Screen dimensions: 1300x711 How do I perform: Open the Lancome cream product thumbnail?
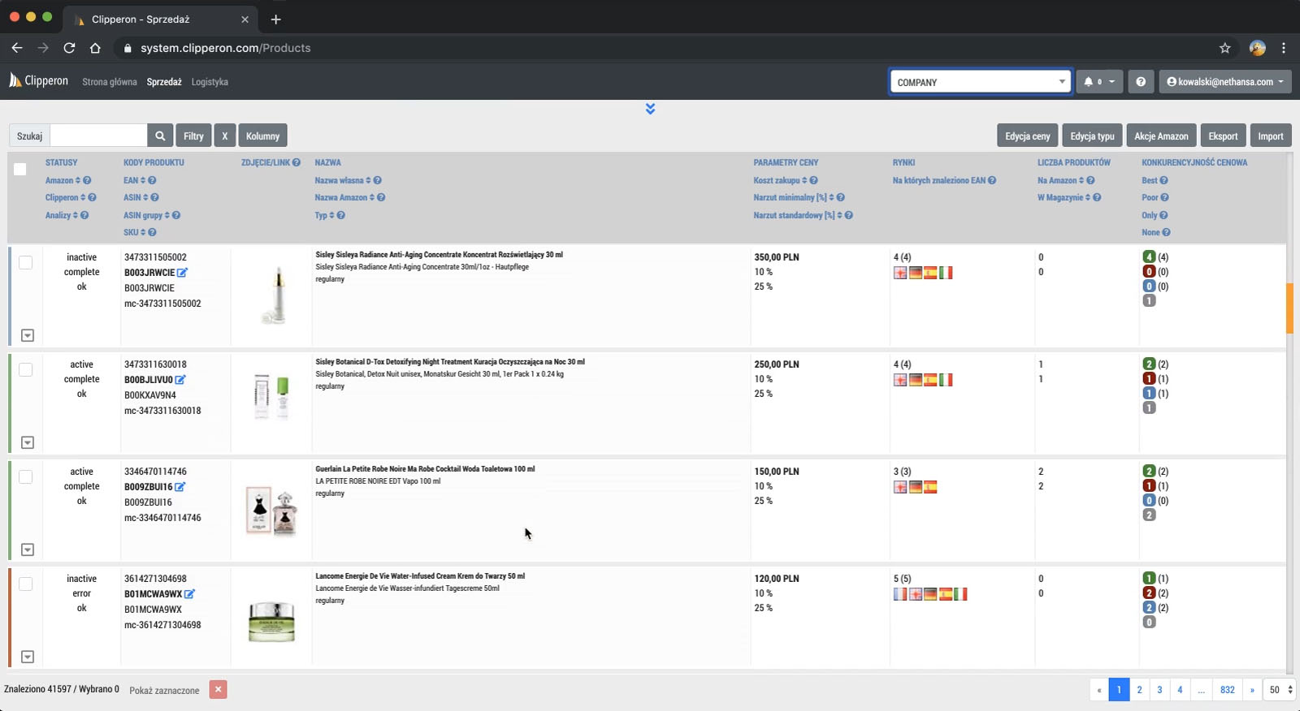tap(271, 622)
